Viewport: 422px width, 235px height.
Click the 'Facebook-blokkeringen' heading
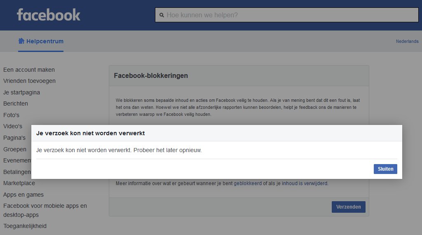tap(151, 75)
